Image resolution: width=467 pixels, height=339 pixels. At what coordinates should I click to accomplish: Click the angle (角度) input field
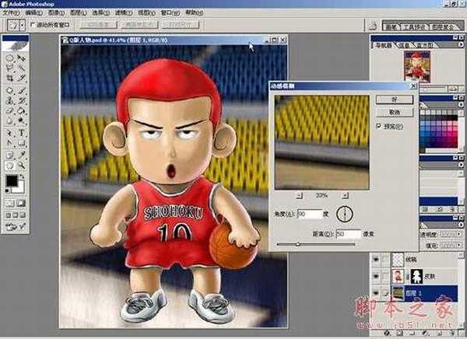coord(309,213)
